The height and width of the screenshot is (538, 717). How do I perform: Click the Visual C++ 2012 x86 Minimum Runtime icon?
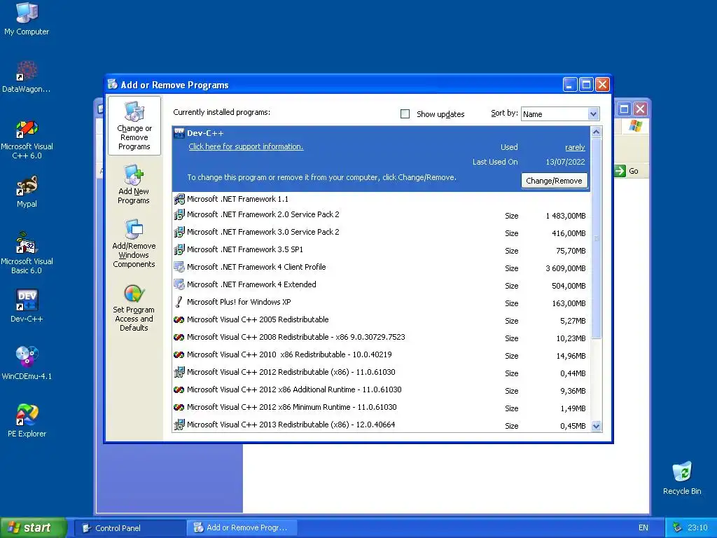point(179,407)
